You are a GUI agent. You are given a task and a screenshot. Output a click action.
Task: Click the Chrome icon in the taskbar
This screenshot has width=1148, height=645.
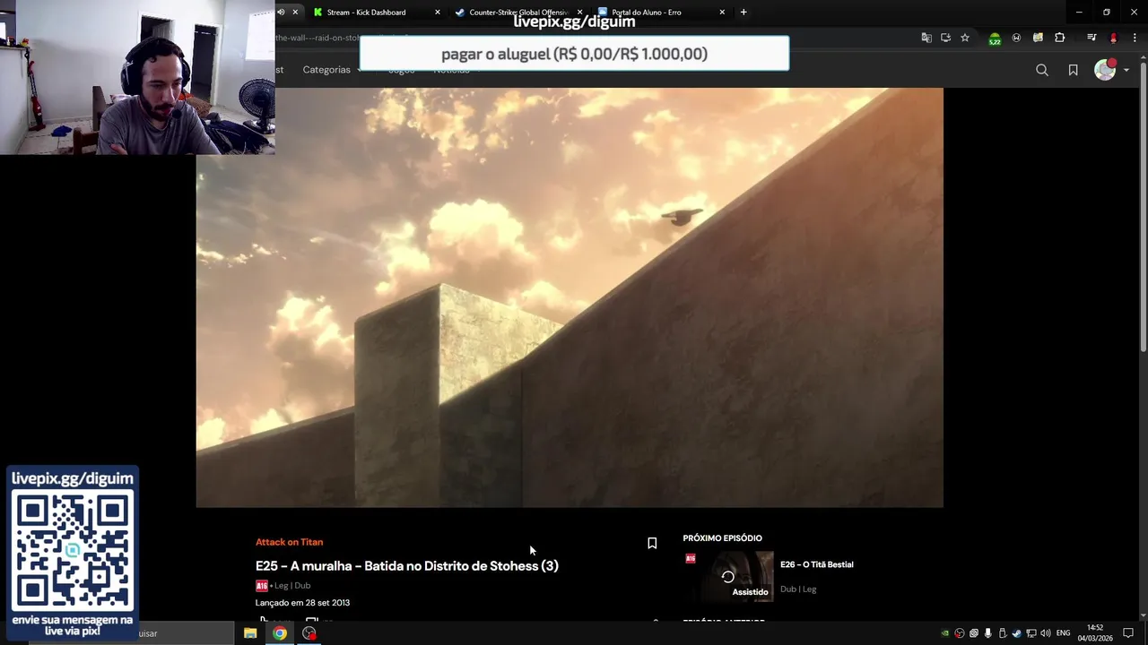280,633
